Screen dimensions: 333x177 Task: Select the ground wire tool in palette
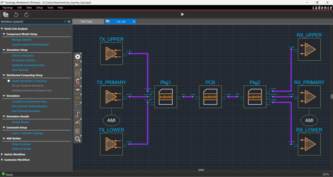click(77, 106)
